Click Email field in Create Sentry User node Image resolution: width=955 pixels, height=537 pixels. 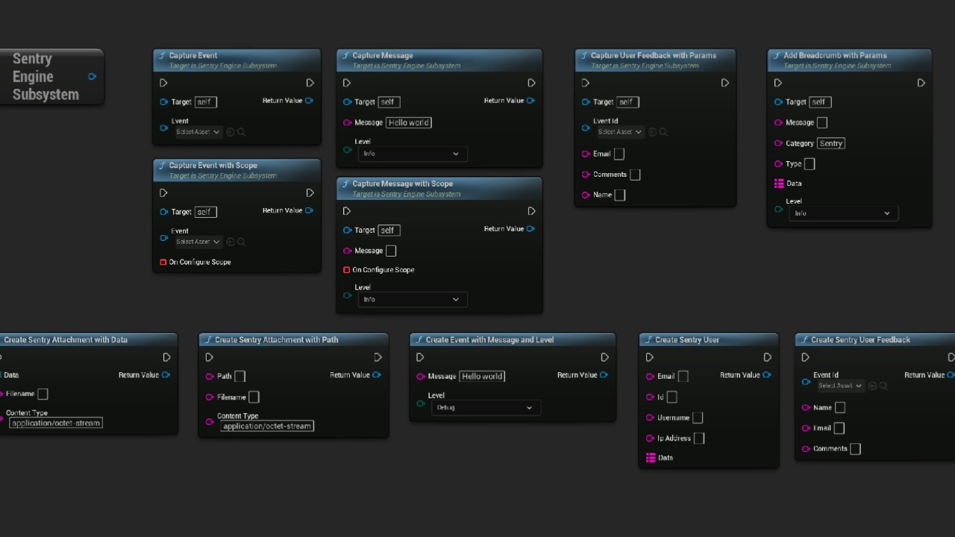[x=683, y=377]
